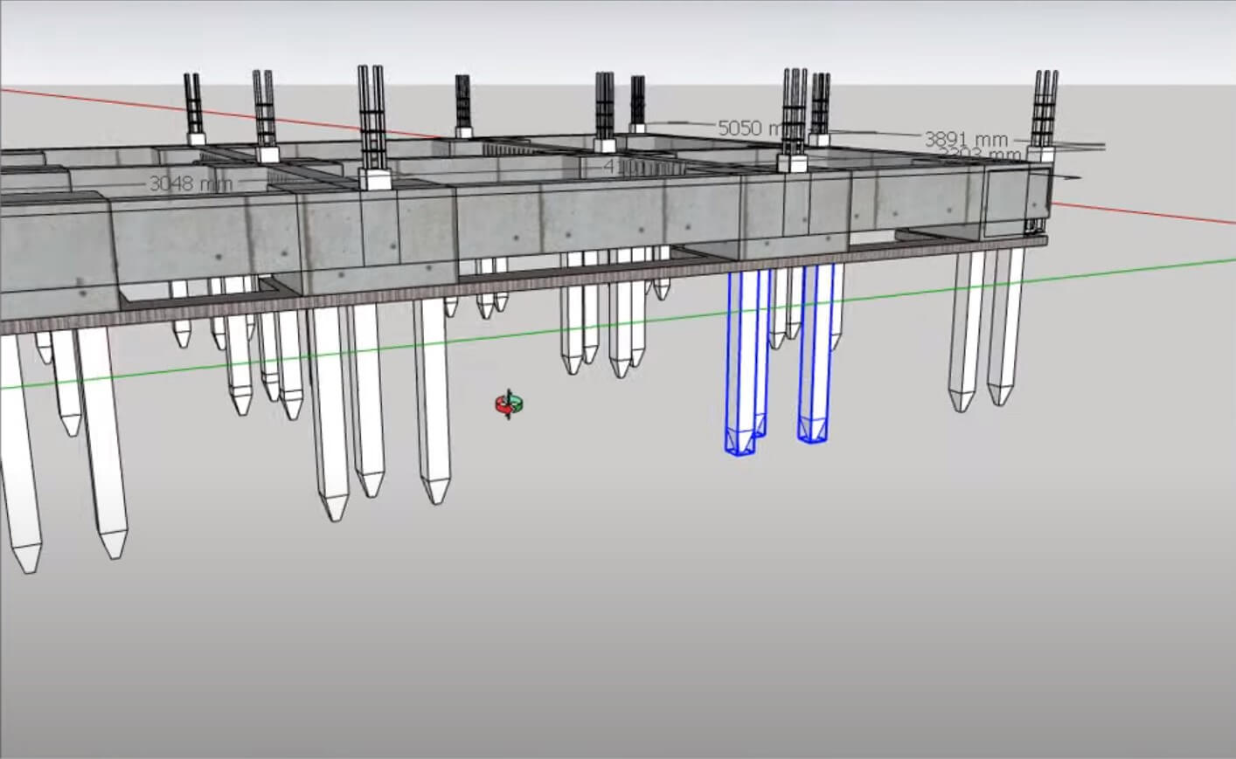This screenshot has height=759, width=1236.
Task: Pick the rebar column at far right corner
Action: 1044,107
